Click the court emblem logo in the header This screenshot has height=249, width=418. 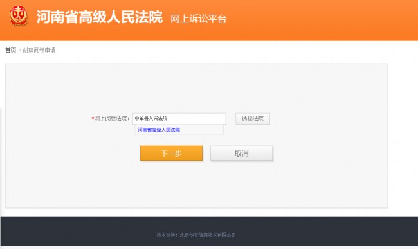tap(19, 16)
